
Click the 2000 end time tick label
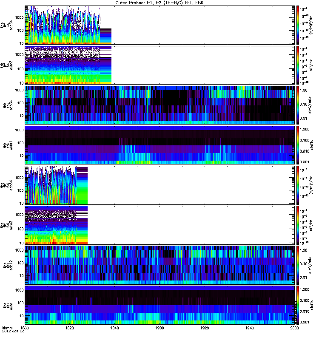click(x=294, y=329)
